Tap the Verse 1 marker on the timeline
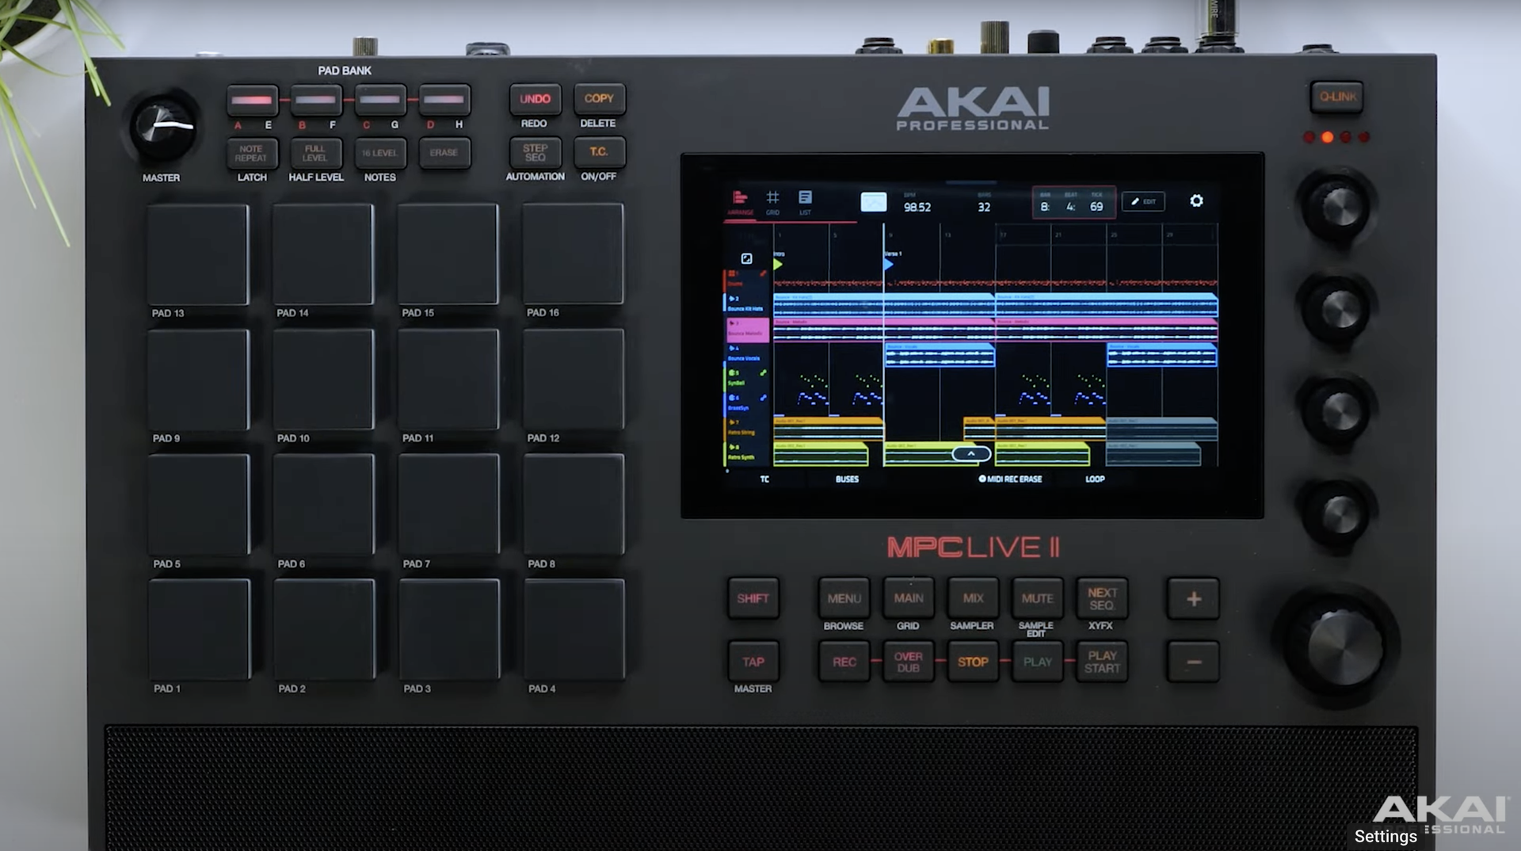 pos(890,263)
